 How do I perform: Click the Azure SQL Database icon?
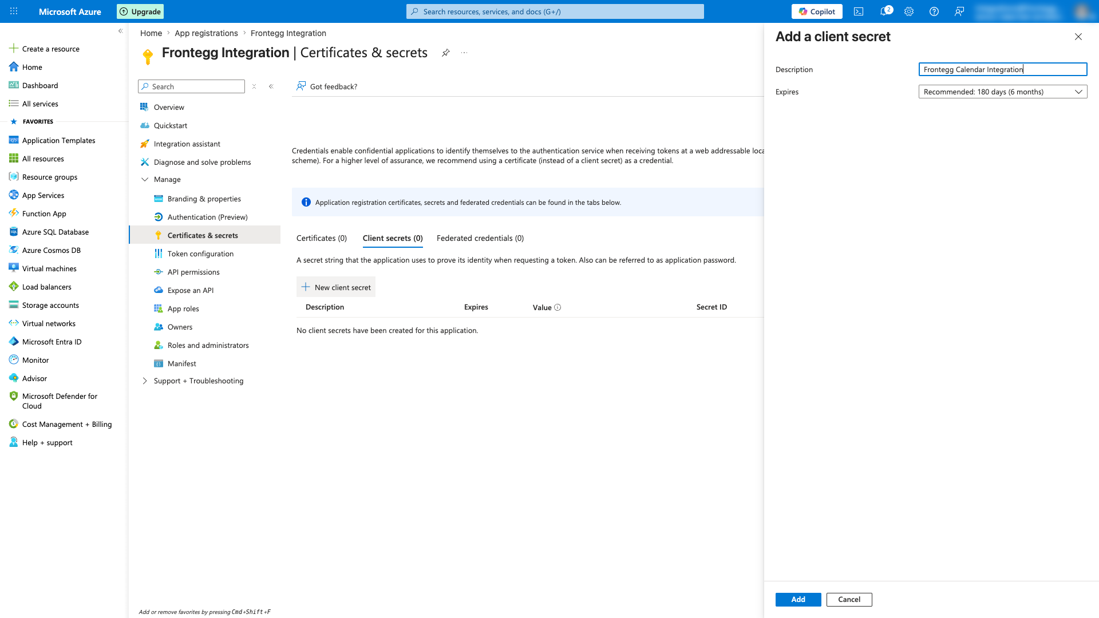click(14, 232)
